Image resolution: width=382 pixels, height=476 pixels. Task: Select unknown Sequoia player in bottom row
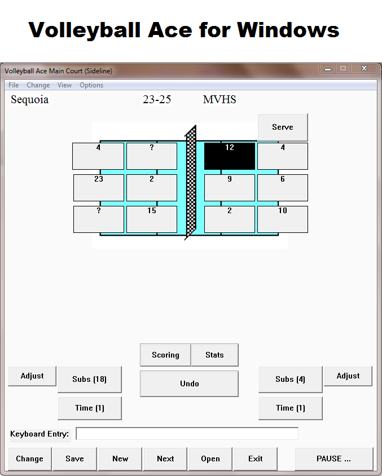click(x=99, y=219)
